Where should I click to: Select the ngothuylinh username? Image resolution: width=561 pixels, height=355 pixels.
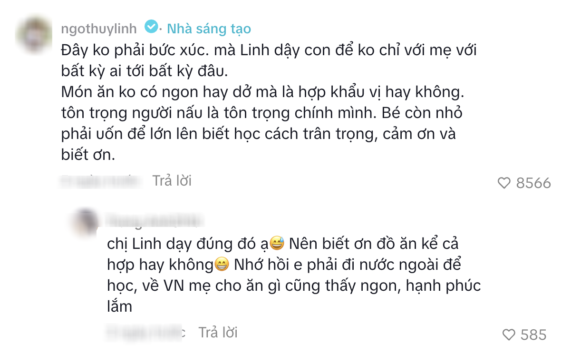point(99,28)
